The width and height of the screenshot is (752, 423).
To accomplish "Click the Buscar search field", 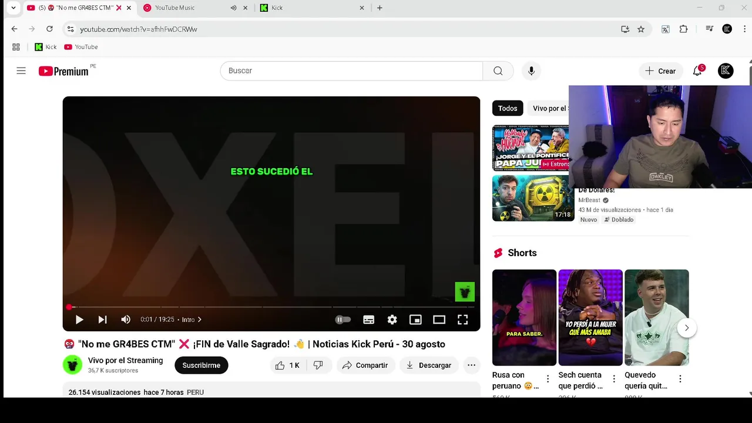I will tap(351, 71).
